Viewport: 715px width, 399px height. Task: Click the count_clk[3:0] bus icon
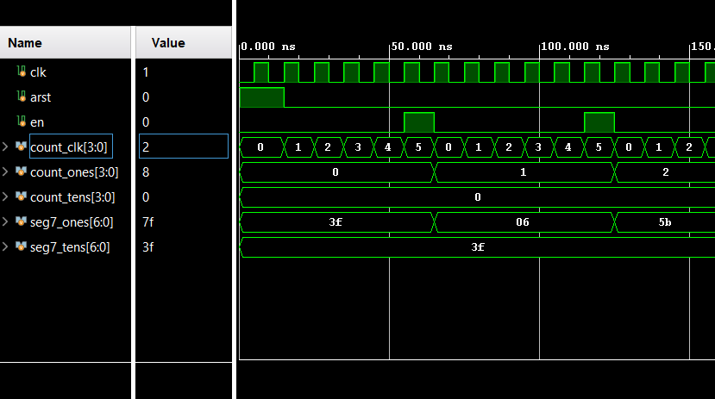[21, 147]
